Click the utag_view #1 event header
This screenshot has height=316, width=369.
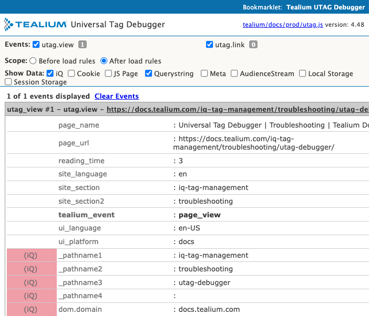click(187, 109)
